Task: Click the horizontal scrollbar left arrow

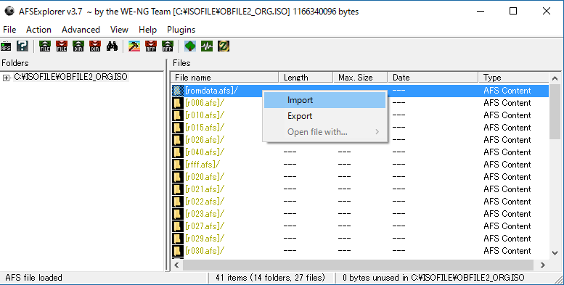Action: click(176, 265)
